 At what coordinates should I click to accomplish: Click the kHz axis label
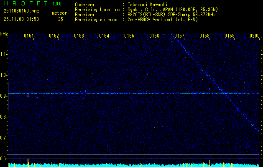[4, 34]
